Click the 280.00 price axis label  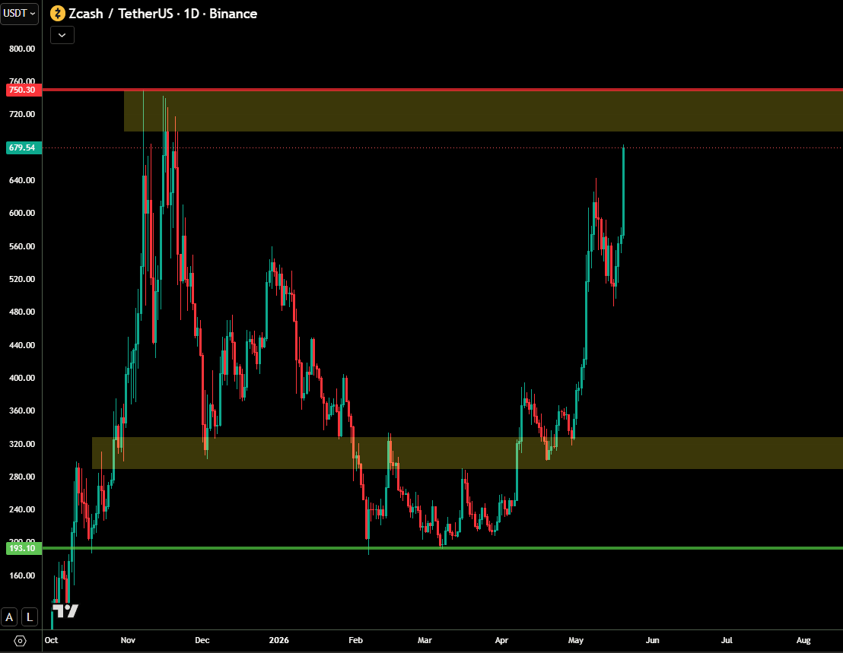point(22,477)
